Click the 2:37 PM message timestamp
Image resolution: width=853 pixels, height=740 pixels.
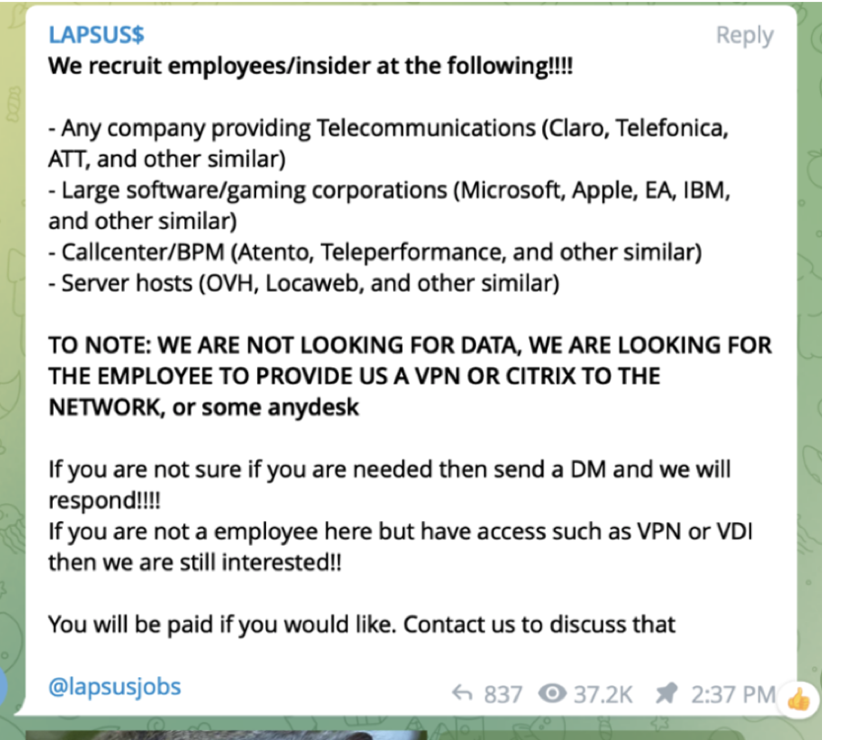(733, 694)
